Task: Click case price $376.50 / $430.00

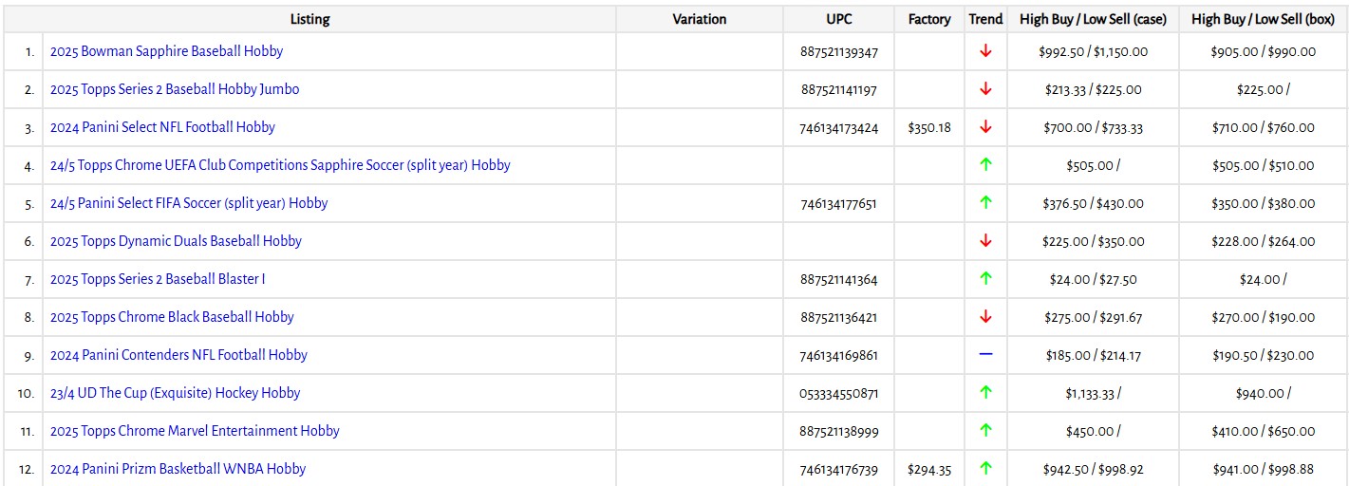Action: pos(1094,204)
